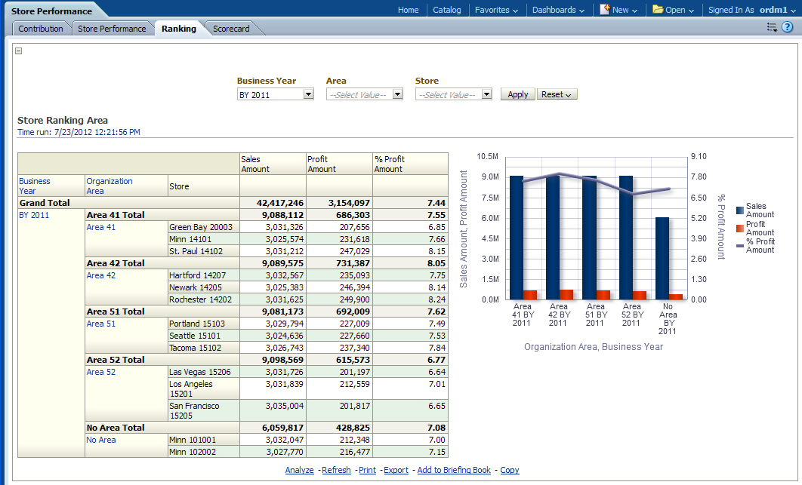Click the Business Year column header link

coord(34,186)
